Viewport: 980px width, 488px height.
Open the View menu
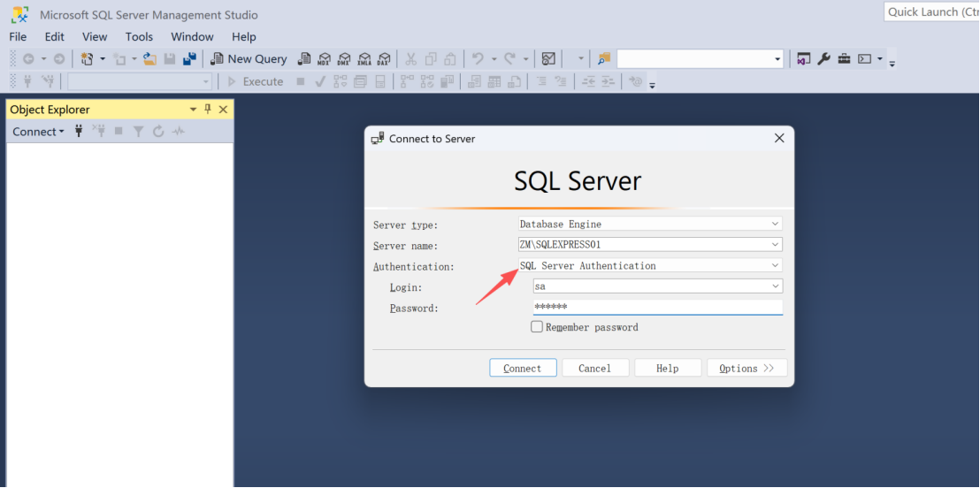click(x=95, y=37)
